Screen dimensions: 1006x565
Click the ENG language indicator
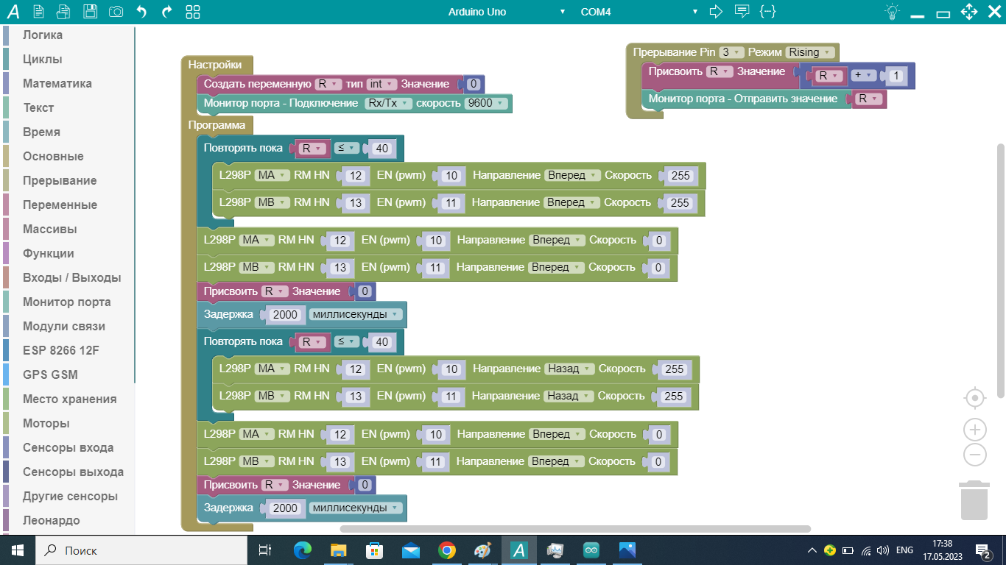pos(904,550)
